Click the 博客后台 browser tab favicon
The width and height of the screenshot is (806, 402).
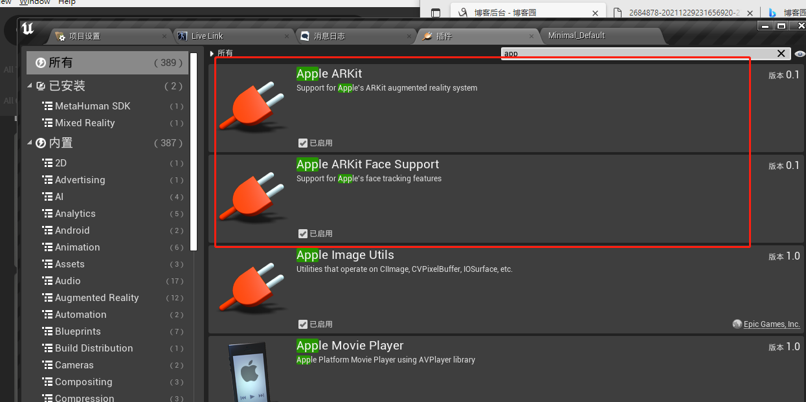[463, 12]
